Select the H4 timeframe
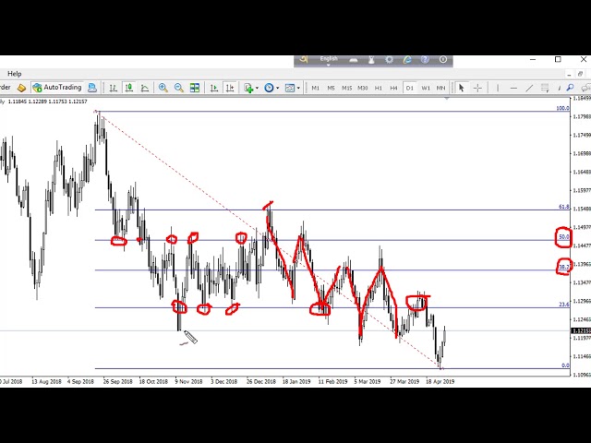 pyautogui.click(x=393, y=88)
